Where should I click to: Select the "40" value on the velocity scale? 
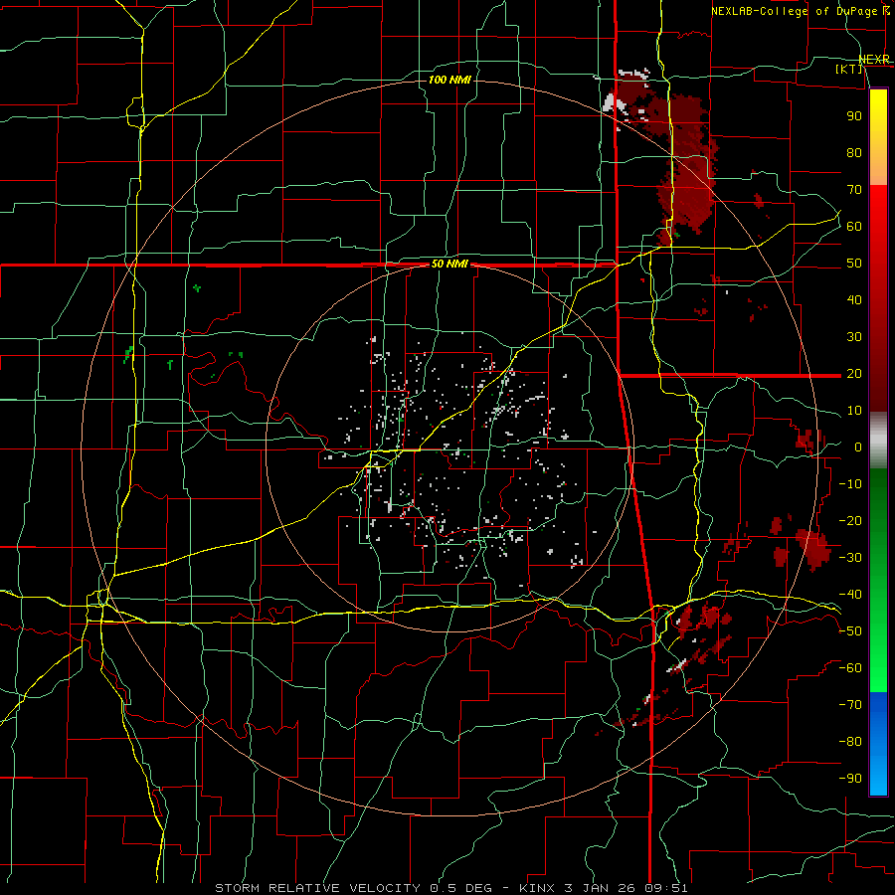pyautogui.click(x=854, y=299)
